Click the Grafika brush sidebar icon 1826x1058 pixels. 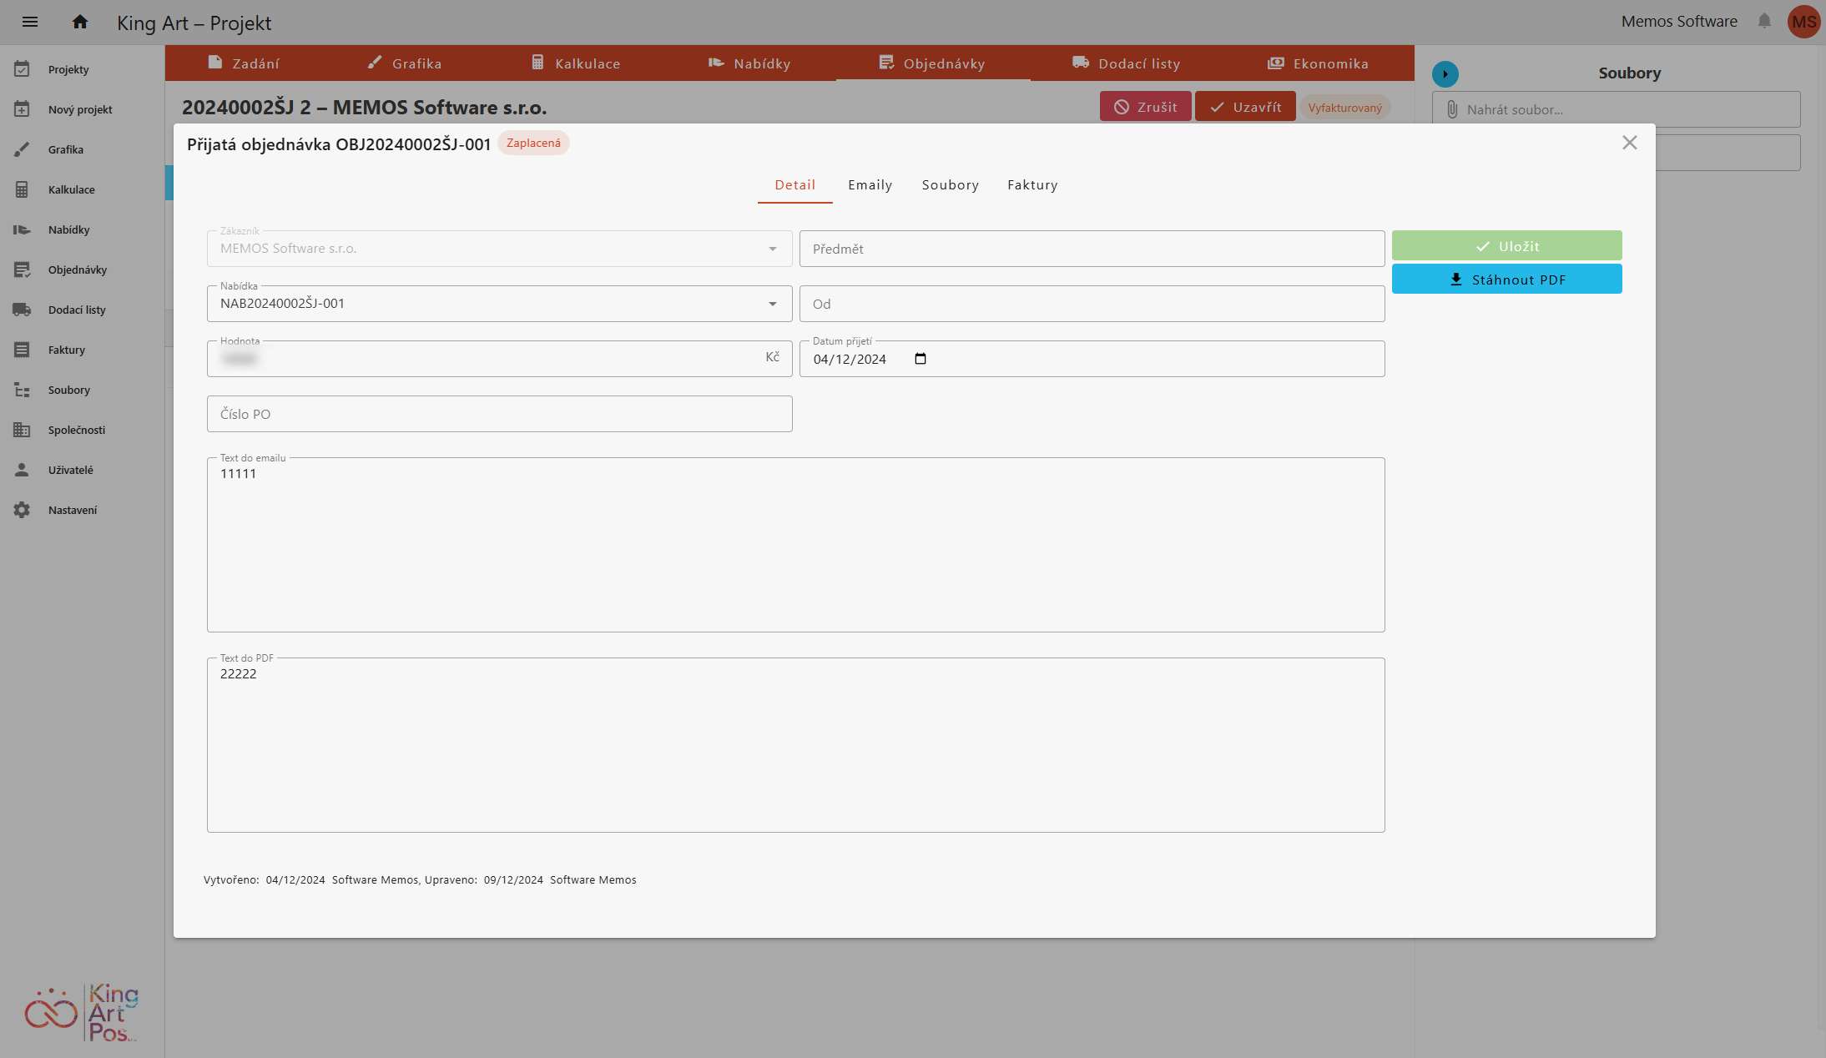click(x=22, y=149)
